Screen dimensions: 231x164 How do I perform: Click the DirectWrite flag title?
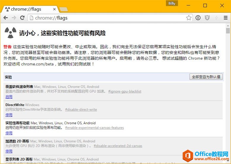[15, 105]
